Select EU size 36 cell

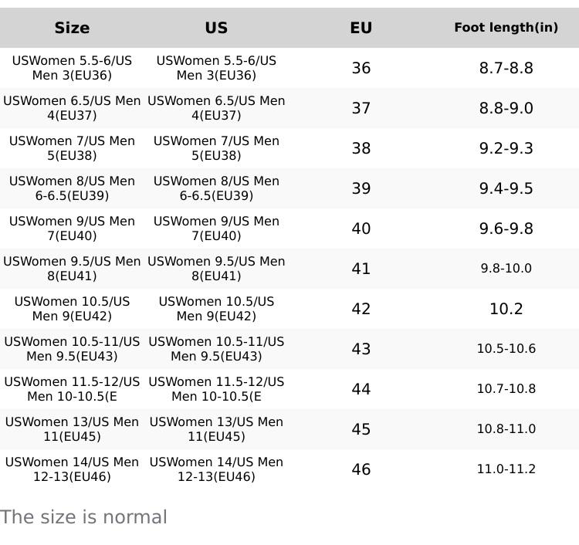pos(361,68)
